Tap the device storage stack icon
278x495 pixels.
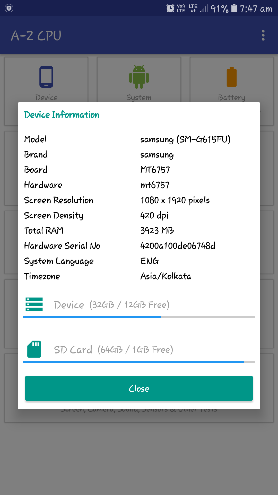[34, 304]
